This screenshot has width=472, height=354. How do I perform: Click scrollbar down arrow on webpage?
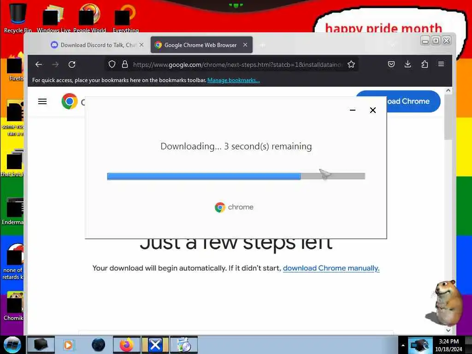[x=448, y=330]
